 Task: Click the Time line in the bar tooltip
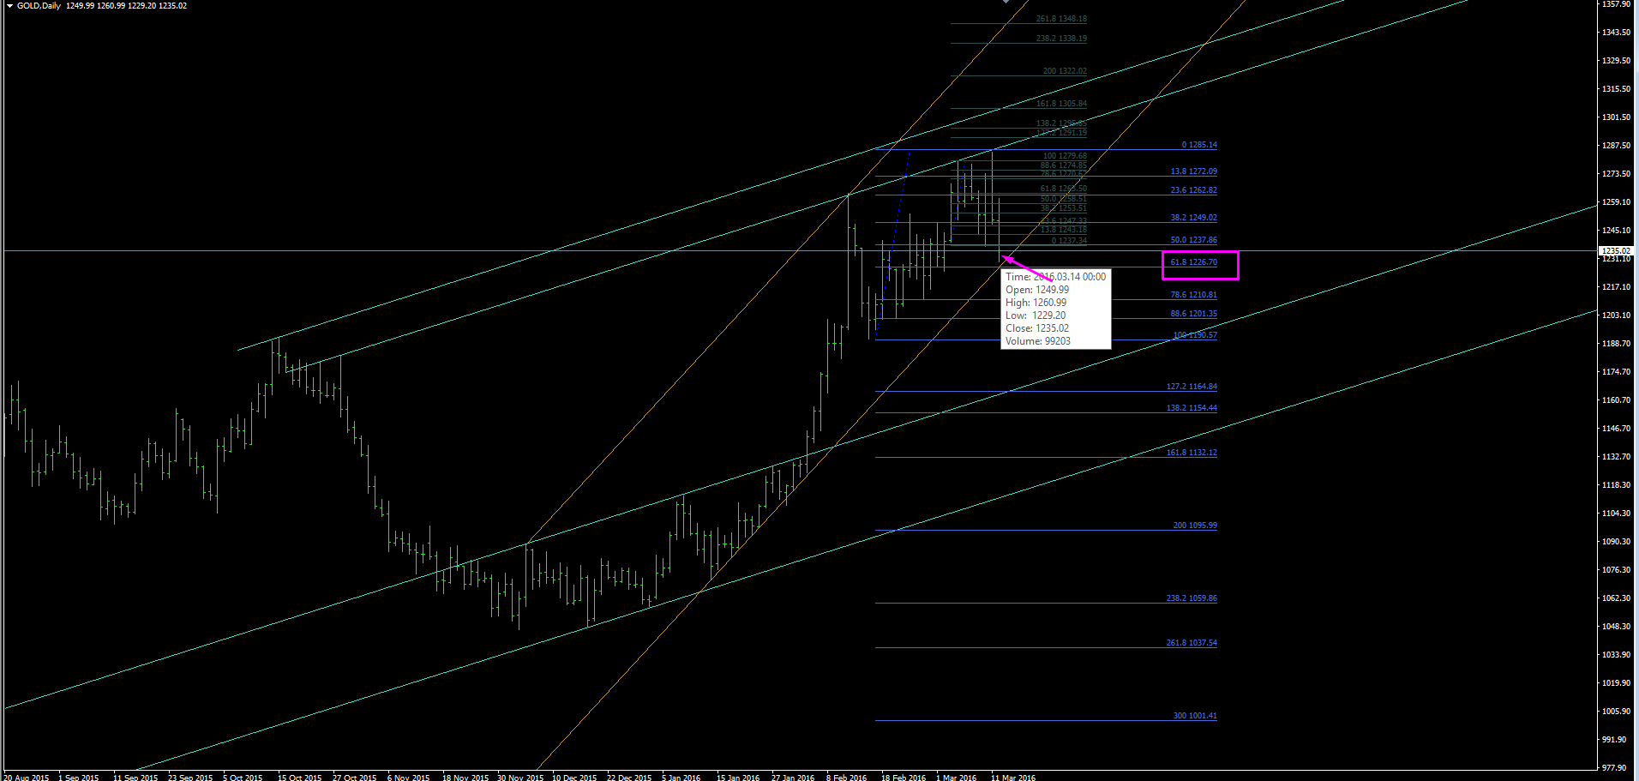point(1055,277)
